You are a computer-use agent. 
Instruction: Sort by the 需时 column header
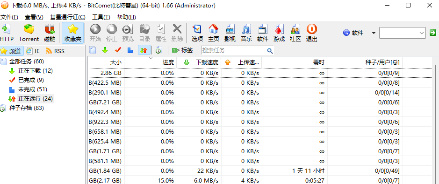[x=295, y=62]
